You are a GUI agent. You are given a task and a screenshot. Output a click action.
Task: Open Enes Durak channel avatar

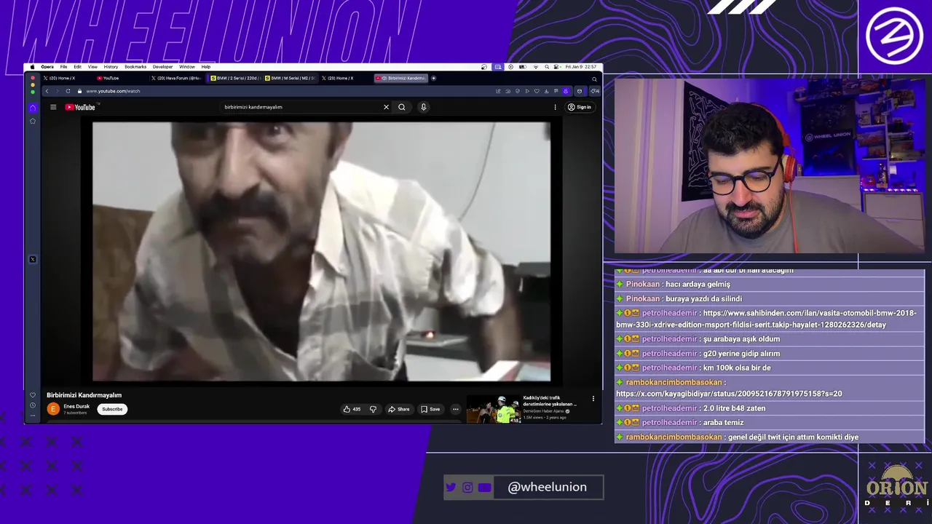point(52,409)
